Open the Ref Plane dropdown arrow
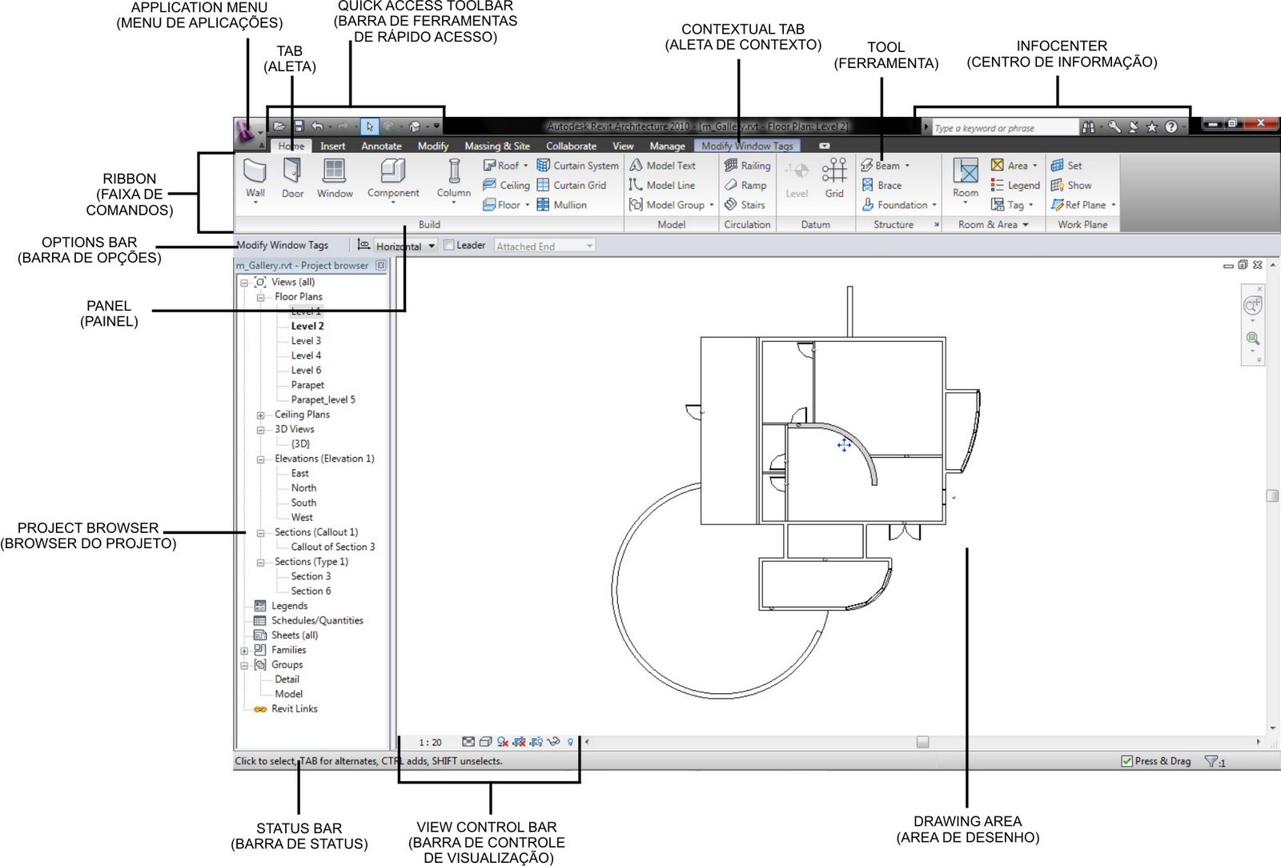The image size is (1281, 866). [x=1113, y=205]
